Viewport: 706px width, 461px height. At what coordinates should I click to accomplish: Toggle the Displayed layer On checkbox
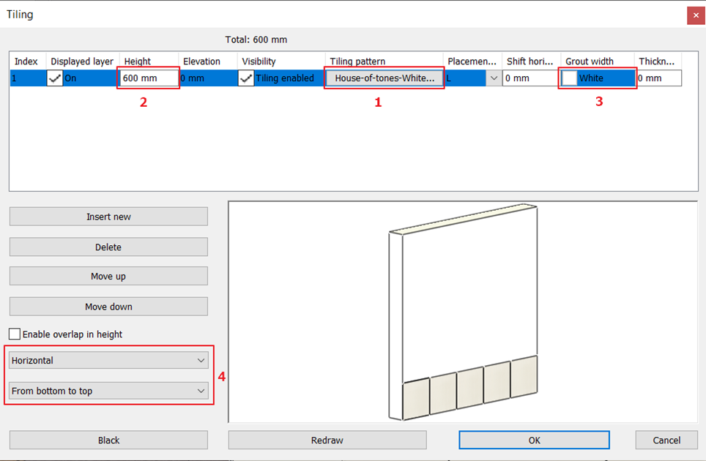pyautogui.click(x=56, y=78)
